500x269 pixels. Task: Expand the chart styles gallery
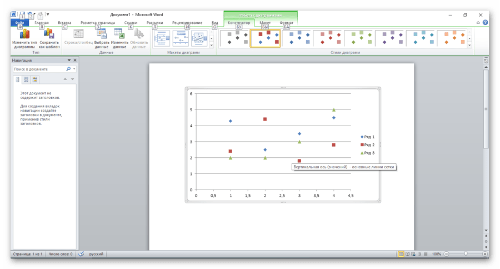pos(469,45)
